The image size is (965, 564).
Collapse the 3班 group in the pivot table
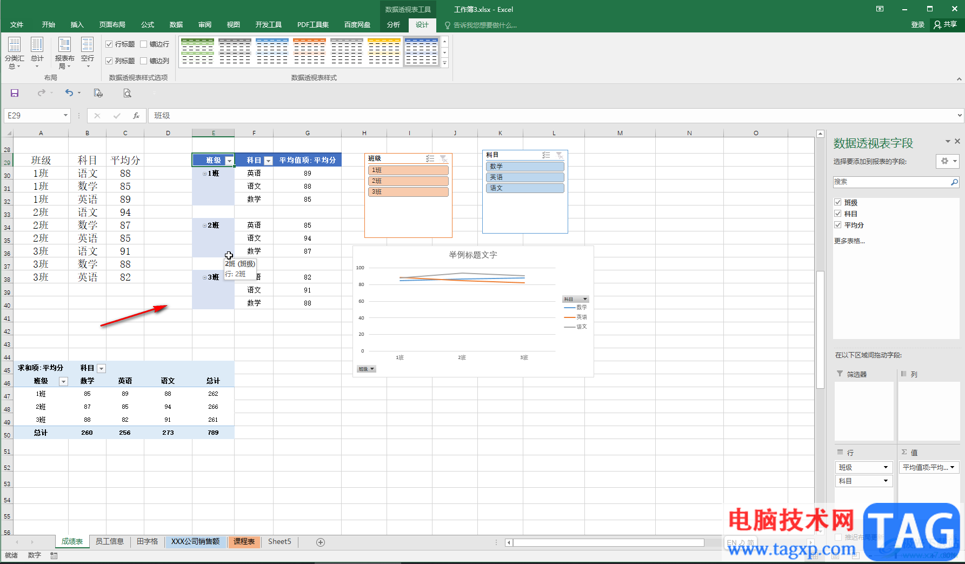click(204, 277)
